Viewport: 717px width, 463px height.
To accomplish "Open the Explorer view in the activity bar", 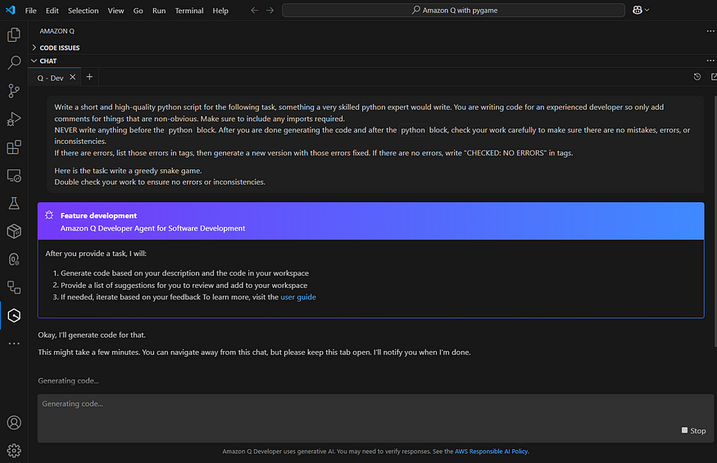I will [x=14, y=34].
